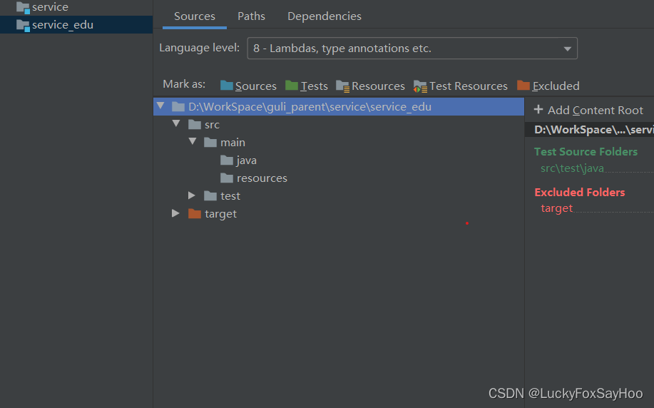Image resolution: width=654 pixels, height=408 pixels.
Task: Click the src folder icon
Action: click(195, 124)
